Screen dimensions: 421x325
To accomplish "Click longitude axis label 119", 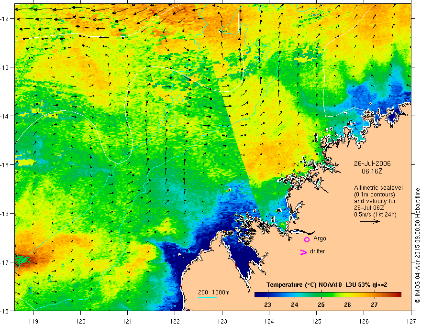I will [x=33, y=321].
